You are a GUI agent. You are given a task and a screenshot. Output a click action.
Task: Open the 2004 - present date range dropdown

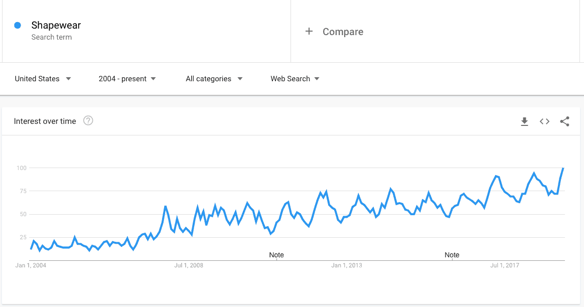click(x=127, y=79)
